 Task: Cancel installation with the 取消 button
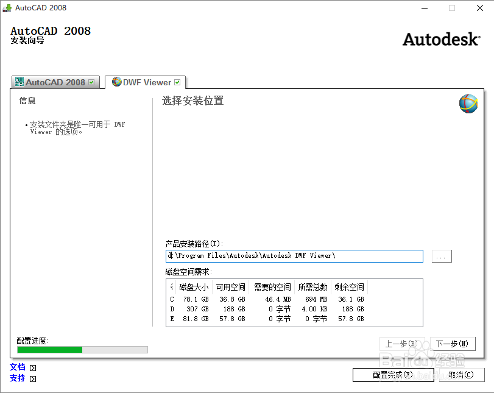[462, 375]
